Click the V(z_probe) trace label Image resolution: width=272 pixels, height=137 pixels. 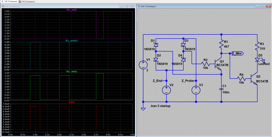pos(72,41)
